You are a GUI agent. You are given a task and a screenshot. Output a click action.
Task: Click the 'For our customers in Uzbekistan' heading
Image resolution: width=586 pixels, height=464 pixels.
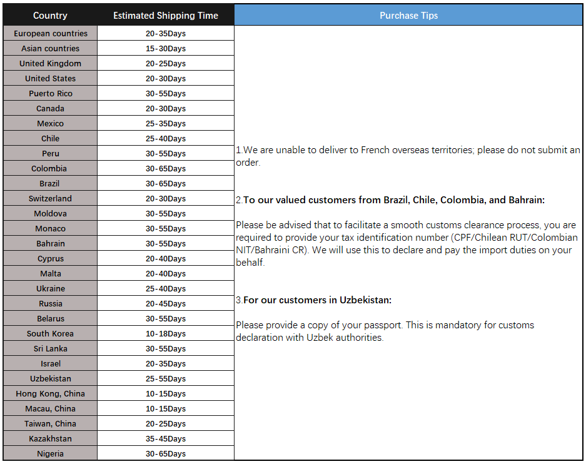tap(317, 300)
